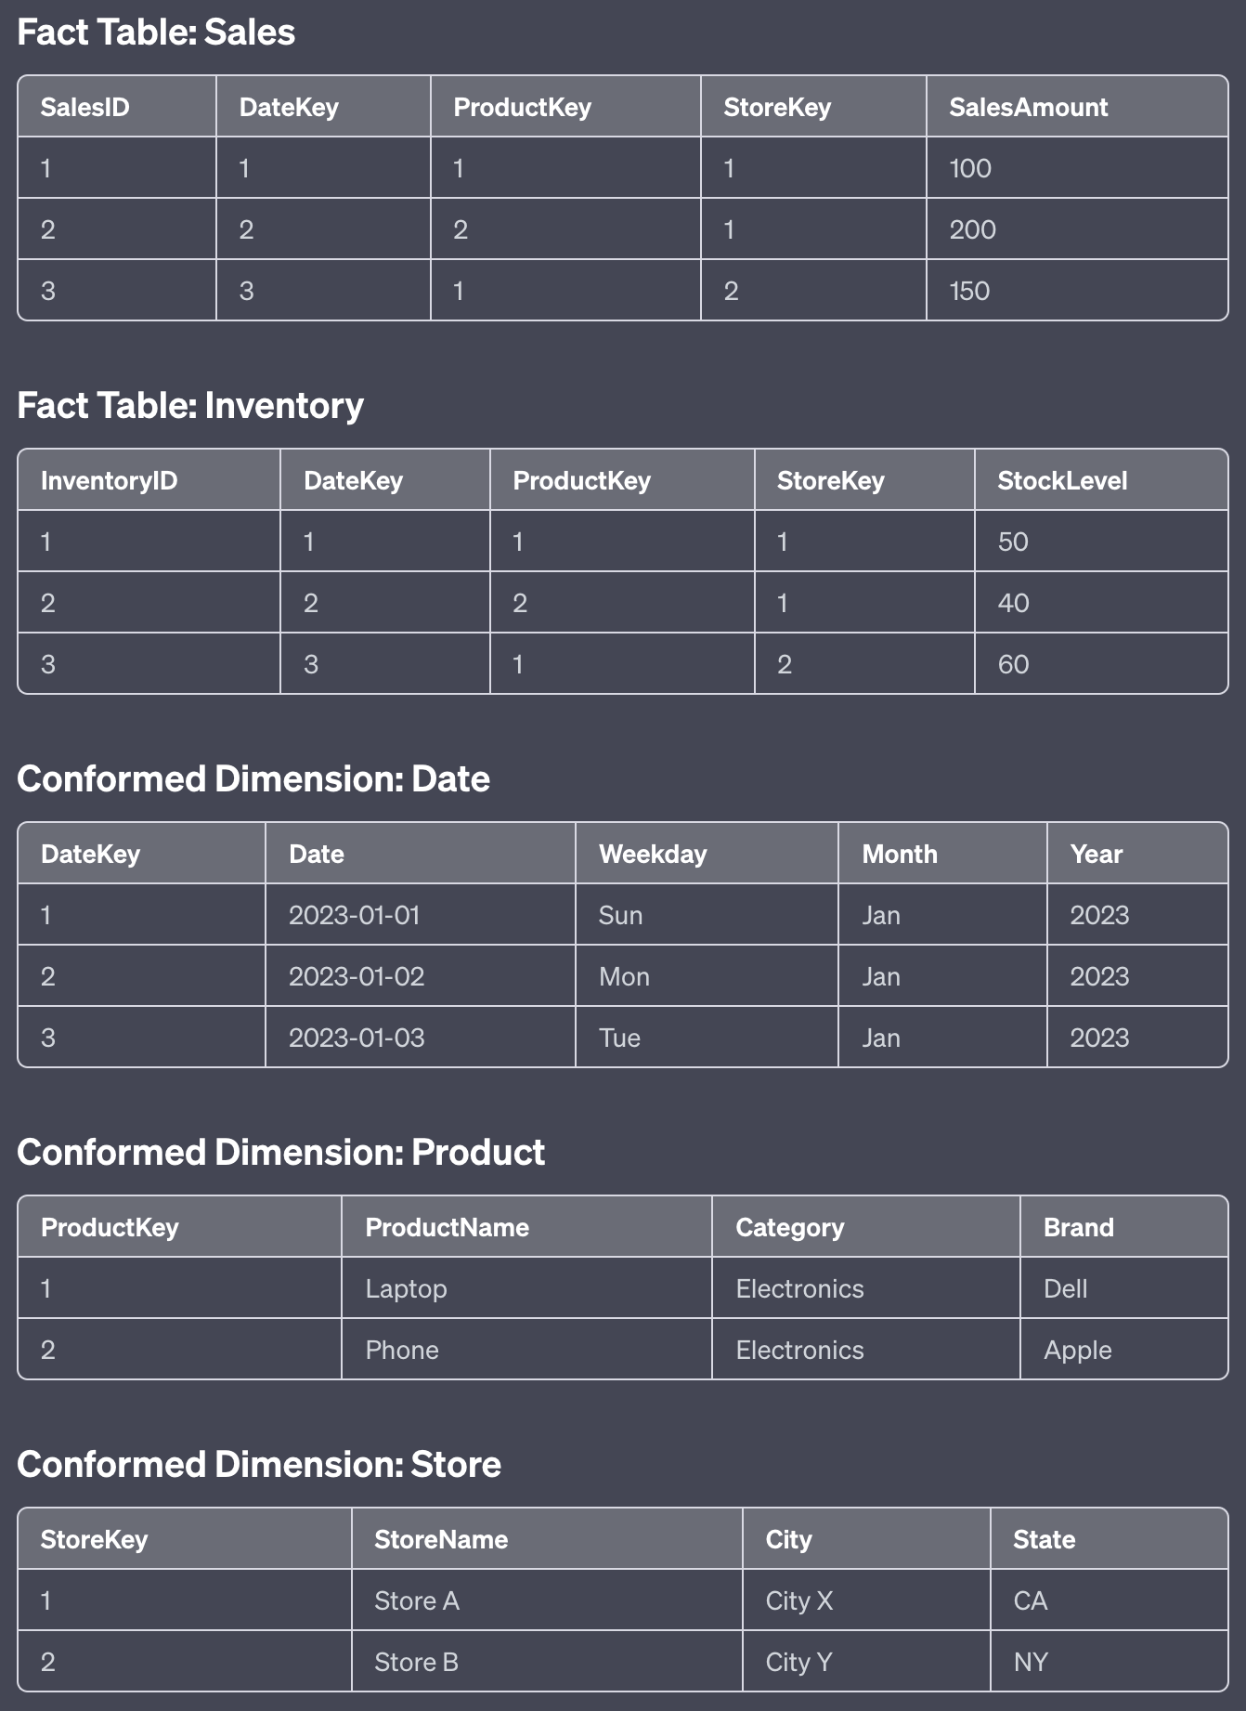Click the SalesAmount column header
This screenshot has width=1246, height=1711.
tap(1028, 108)
